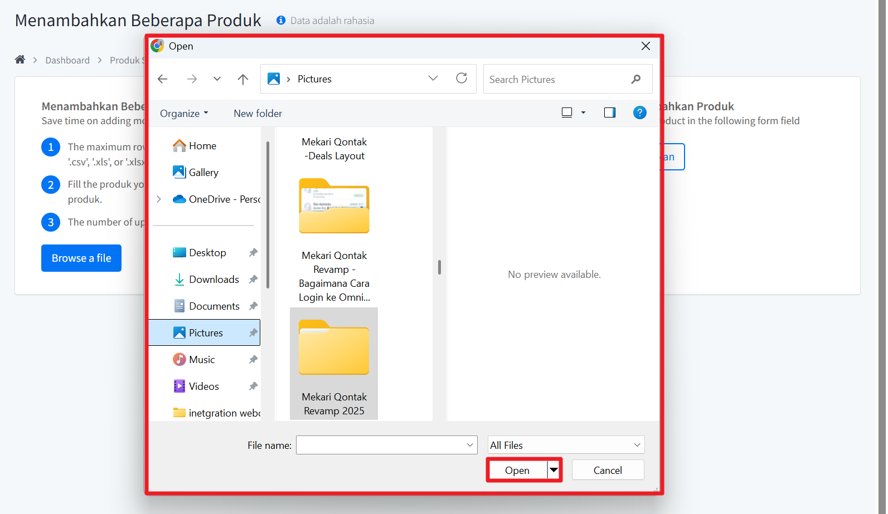Viewport: 888px width, 514px height.
Task: Expand the OneDrive tree node
Action: tap(159, 199)
